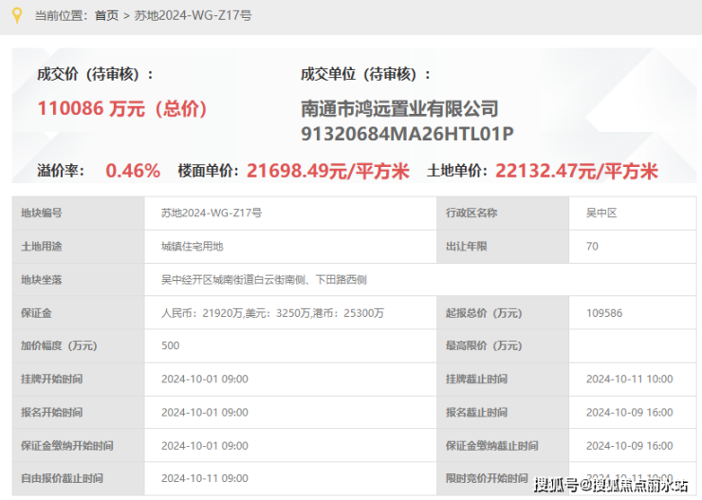Select the starting total price 109586

click(x=604, y=313)
